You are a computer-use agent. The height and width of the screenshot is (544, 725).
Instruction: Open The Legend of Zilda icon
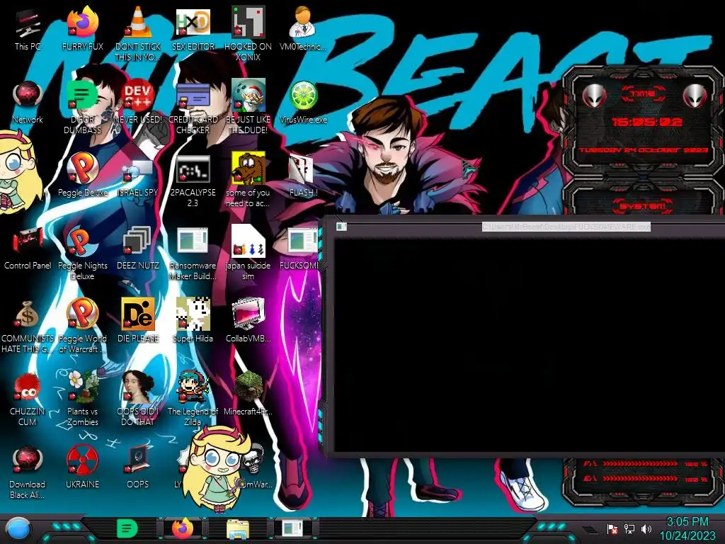[x=193, y=399]
